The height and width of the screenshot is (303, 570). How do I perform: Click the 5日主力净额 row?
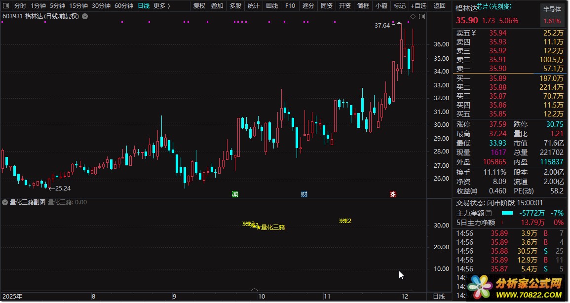(510, 223)
